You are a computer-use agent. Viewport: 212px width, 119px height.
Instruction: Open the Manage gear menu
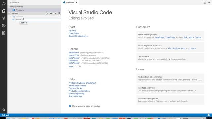(4, 110)
